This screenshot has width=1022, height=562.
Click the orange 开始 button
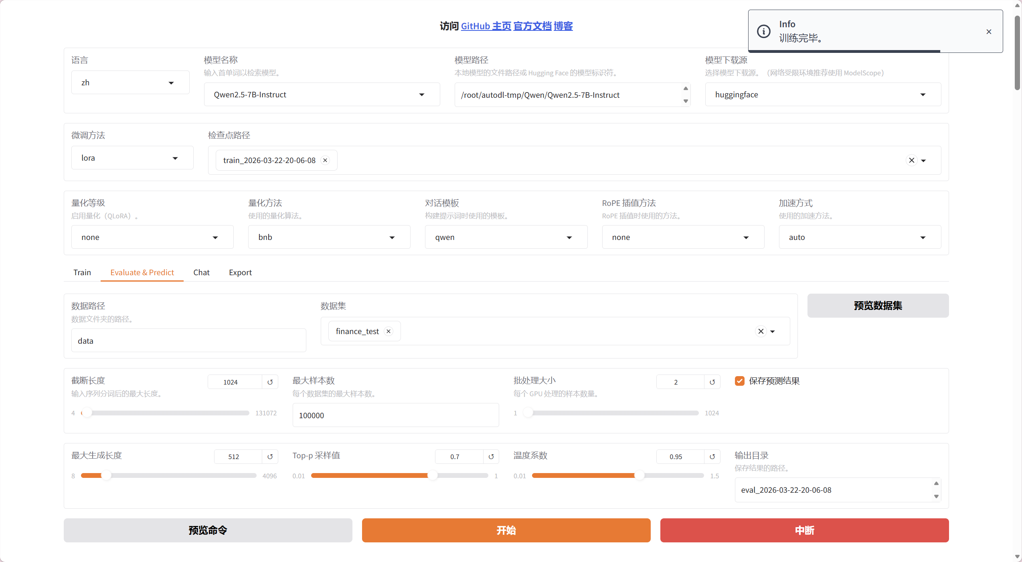[x=506, y=530]
